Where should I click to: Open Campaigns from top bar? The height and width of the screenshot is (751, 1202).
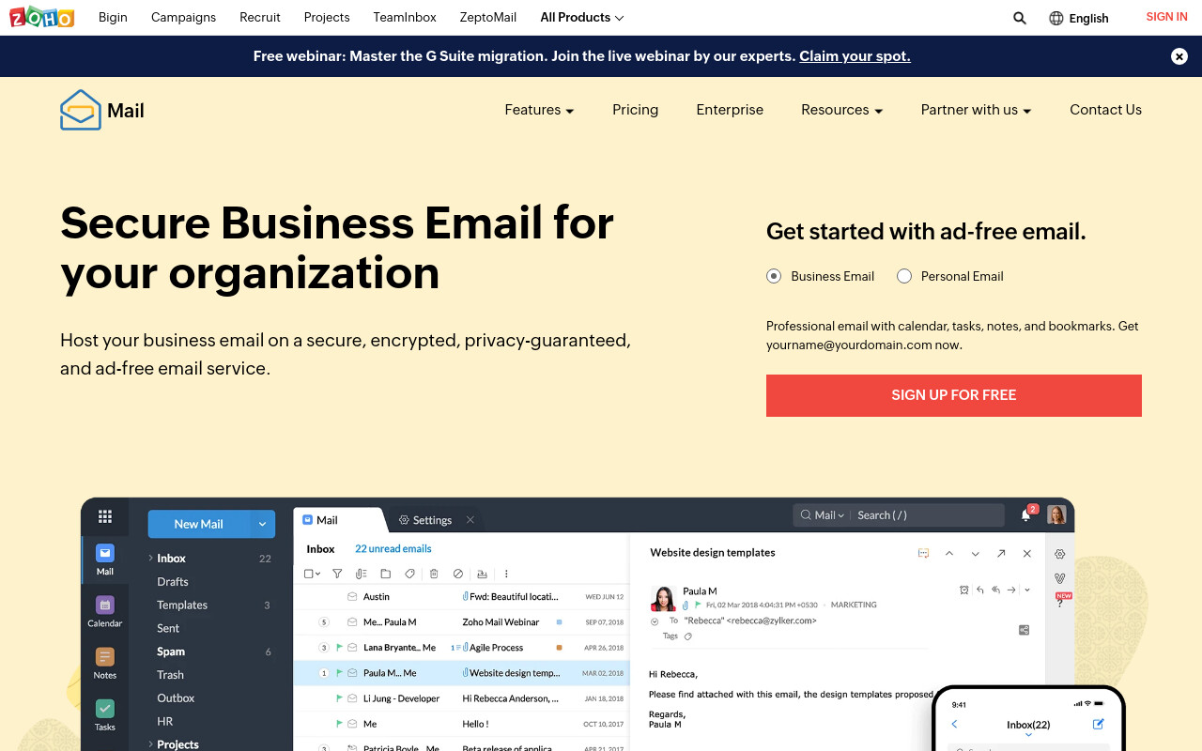[x=183, y=18]
